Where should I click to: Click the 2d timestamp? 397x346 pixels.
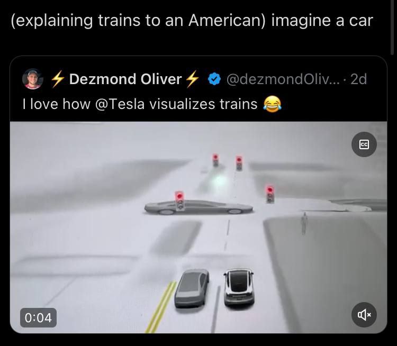point(358,79)
